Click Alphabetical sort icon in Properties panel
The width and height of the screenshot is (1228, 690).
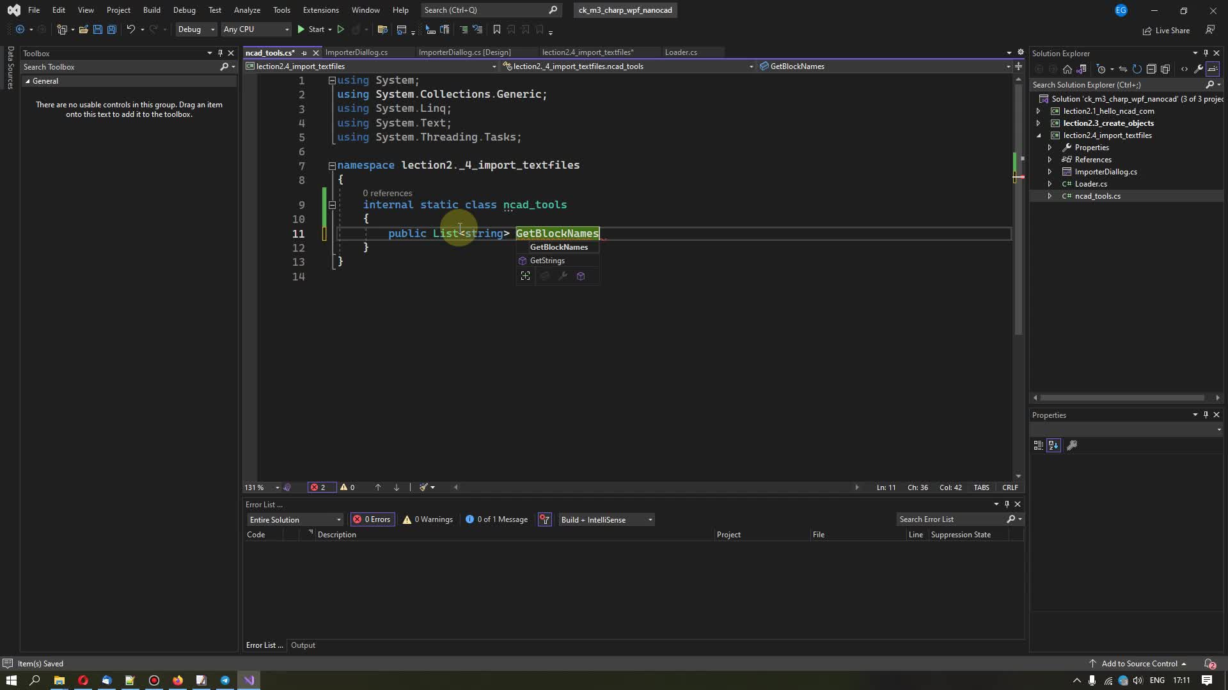tap(1053, 445)
